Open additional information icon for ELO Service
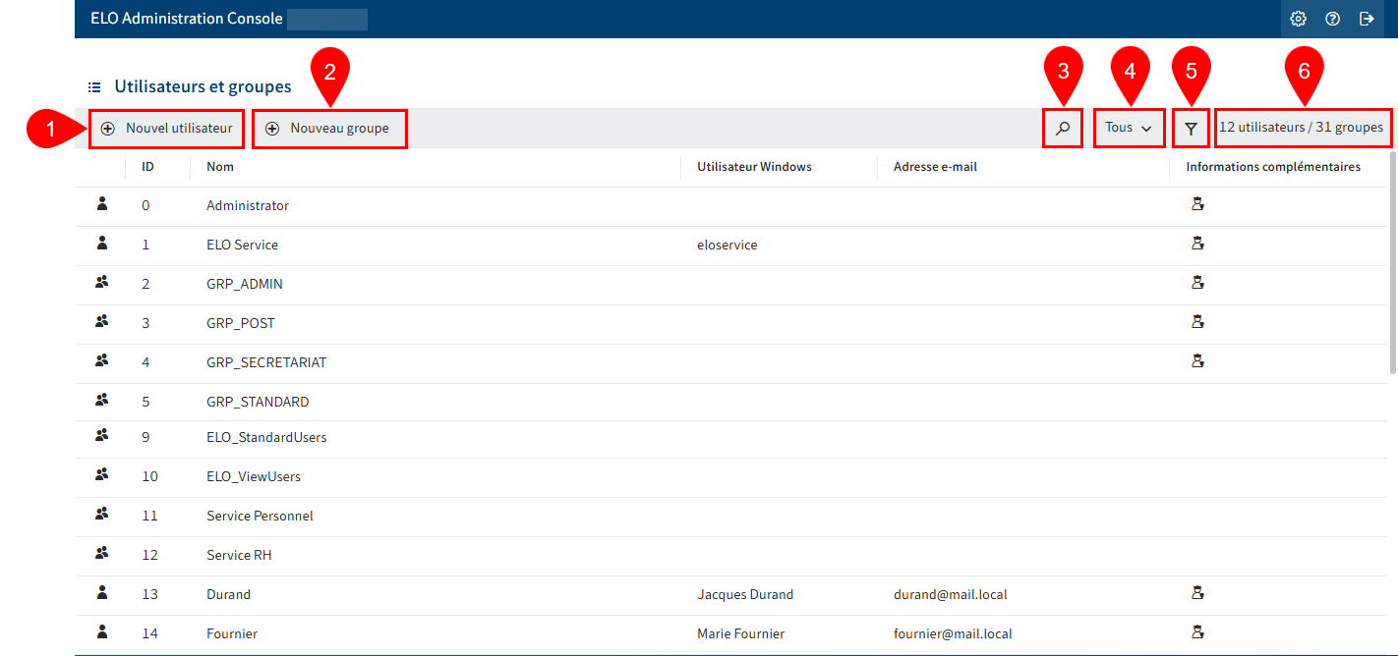Image resolution: width=1398 pixels, height=656 pixels. [x=1197, y=243]
